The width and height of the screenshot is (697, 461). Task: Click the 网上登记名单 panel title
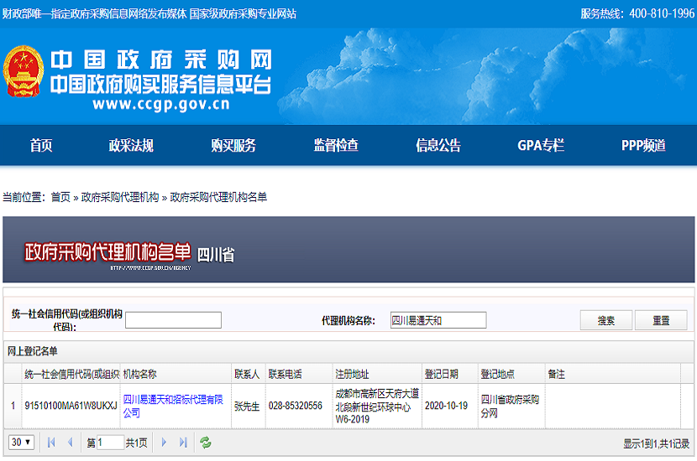pyautogui.click(x=33, y=351)
